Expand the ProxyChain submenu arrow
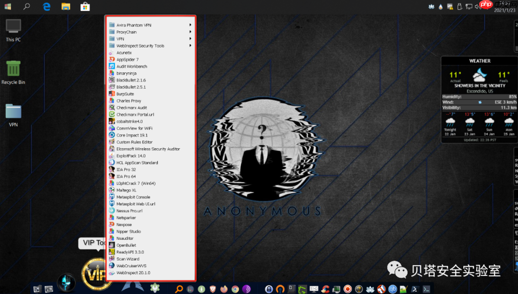 pyautogui.click(x=190, y=32)
